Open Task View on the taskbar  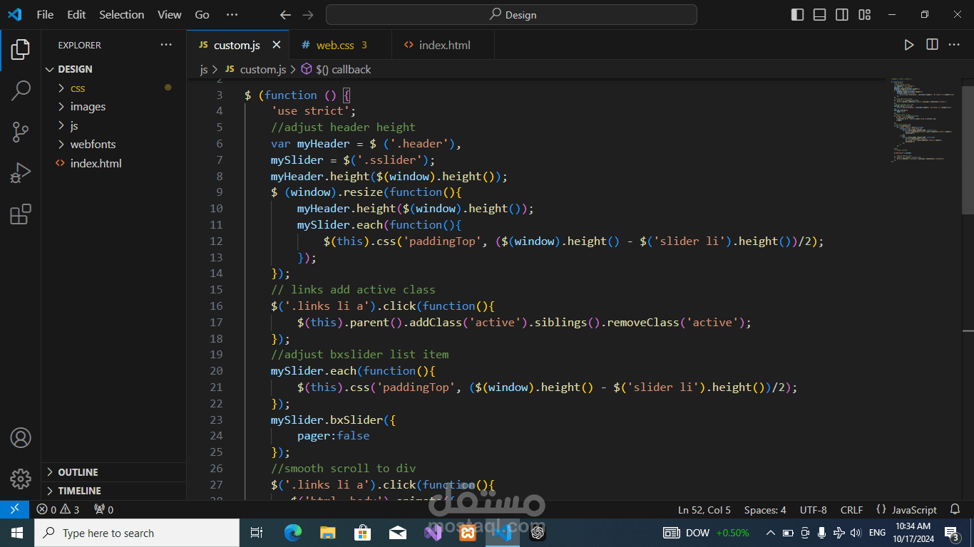(x=257, y=533)
